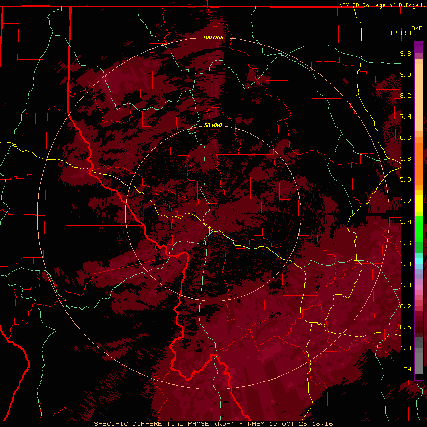
Task: Click the 9.8 scale value
Action: pos(406,53)
